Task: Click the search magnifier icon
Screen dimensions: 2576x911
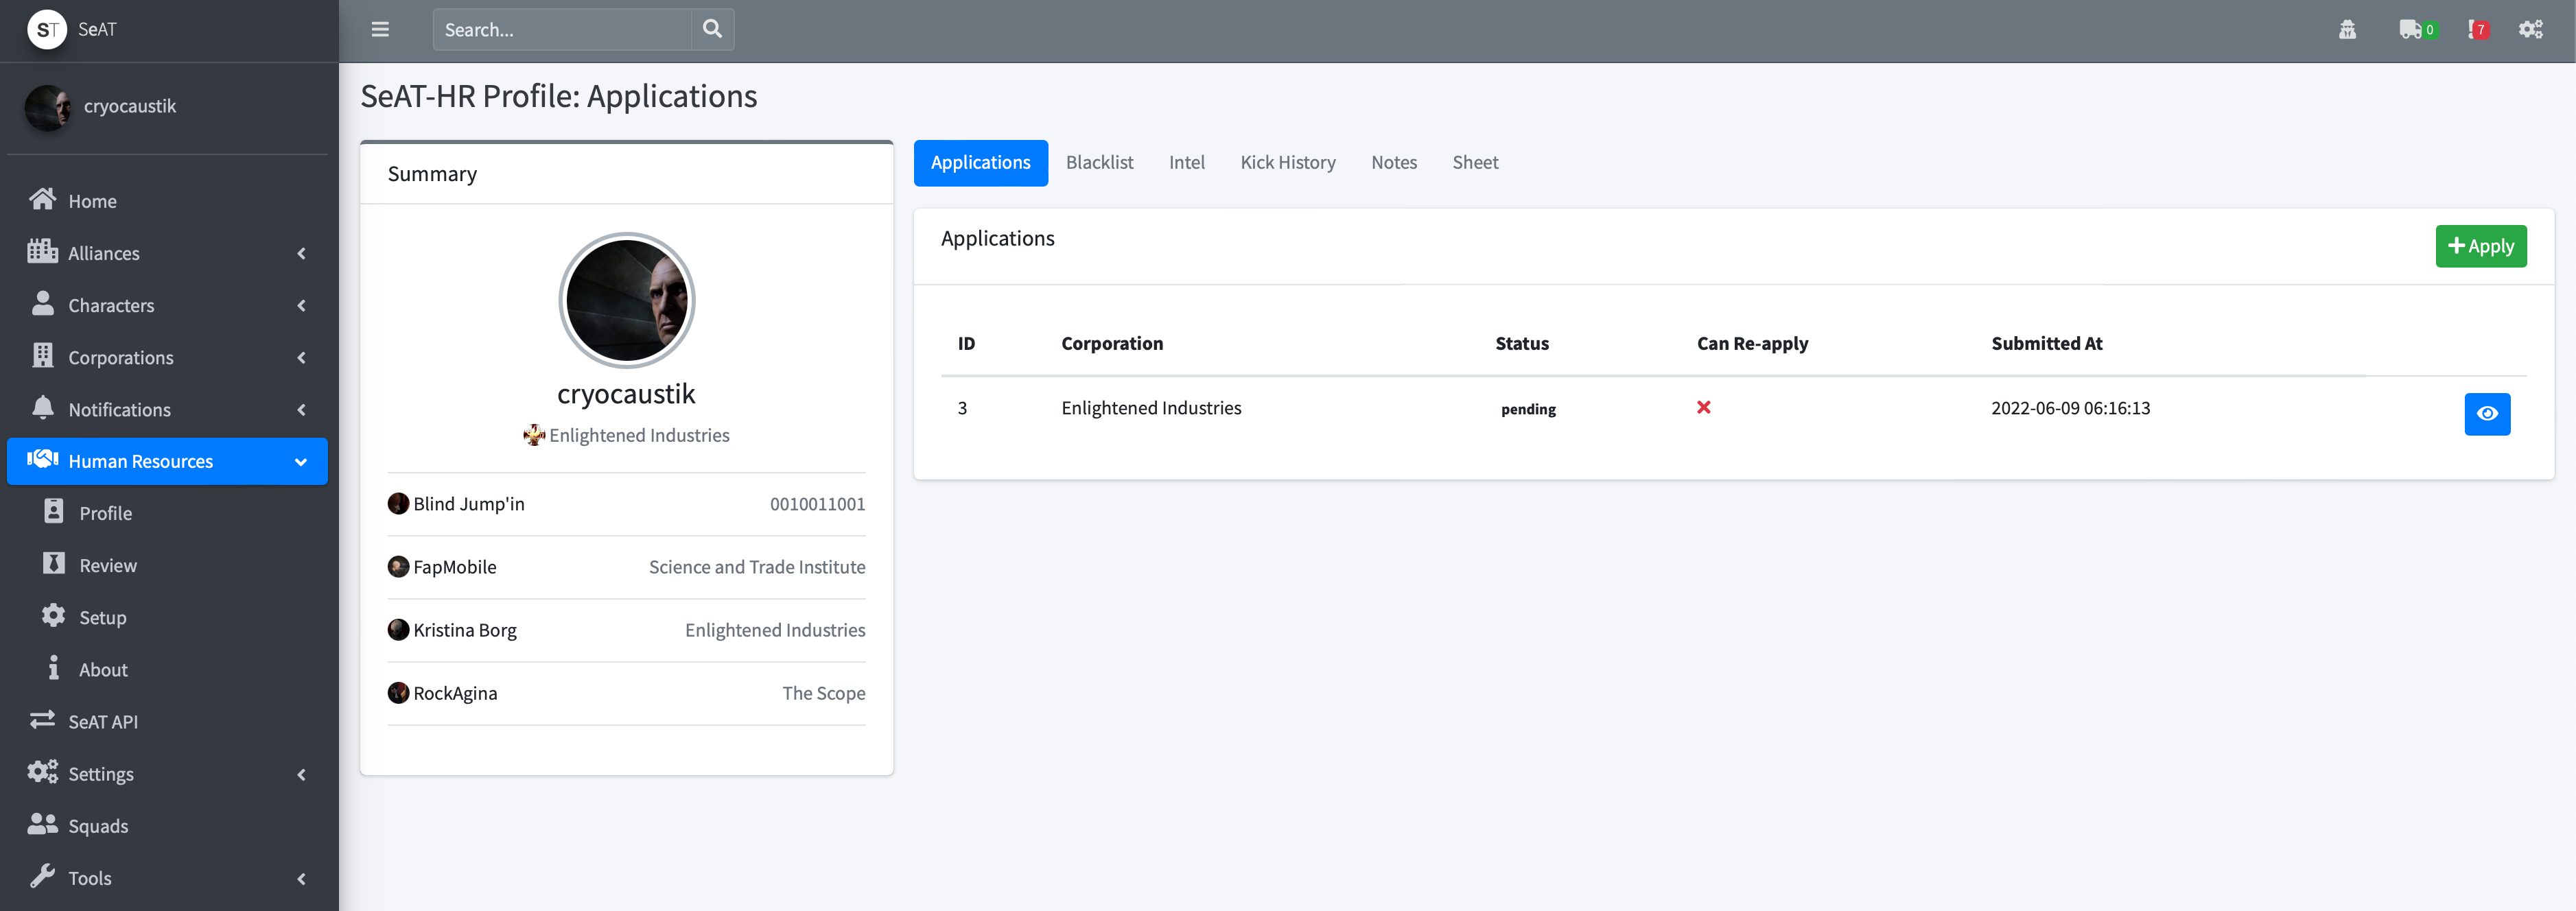Action: click(712, 30)
